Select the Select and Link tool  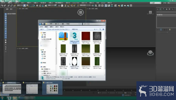8,6
